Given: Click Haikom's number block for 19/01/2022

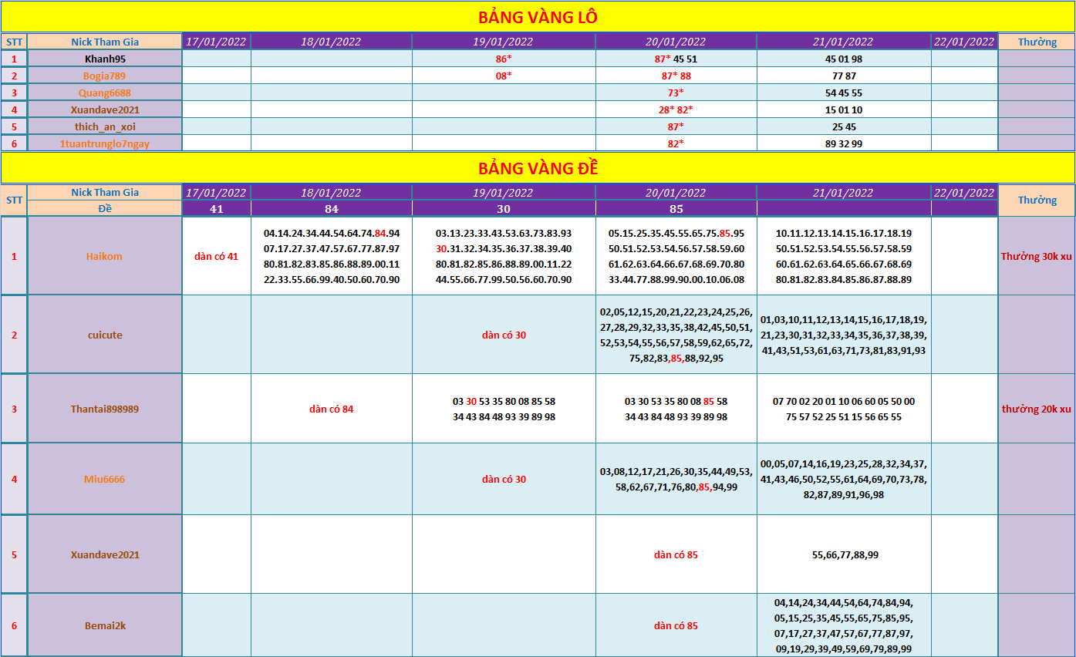Looking at the screenshot, I should [504, 256].
